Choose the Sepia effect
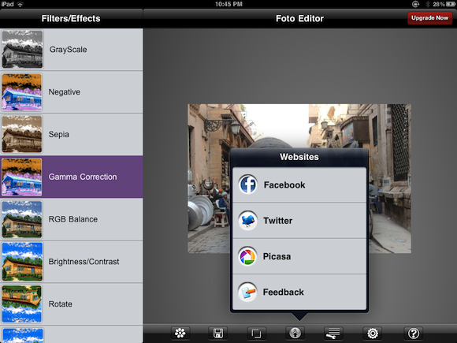457x343 pixels. pos(72,134)
